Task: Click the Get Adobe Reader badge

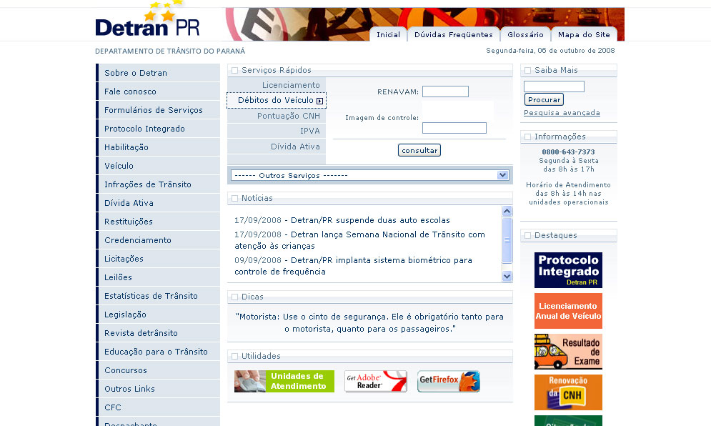Action: 375,382
